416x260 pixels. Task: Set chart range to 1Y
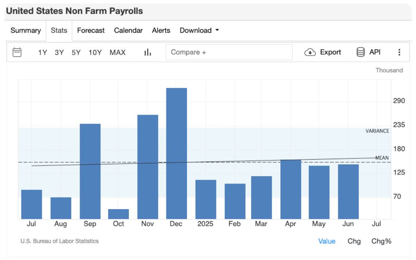[43, 52]
